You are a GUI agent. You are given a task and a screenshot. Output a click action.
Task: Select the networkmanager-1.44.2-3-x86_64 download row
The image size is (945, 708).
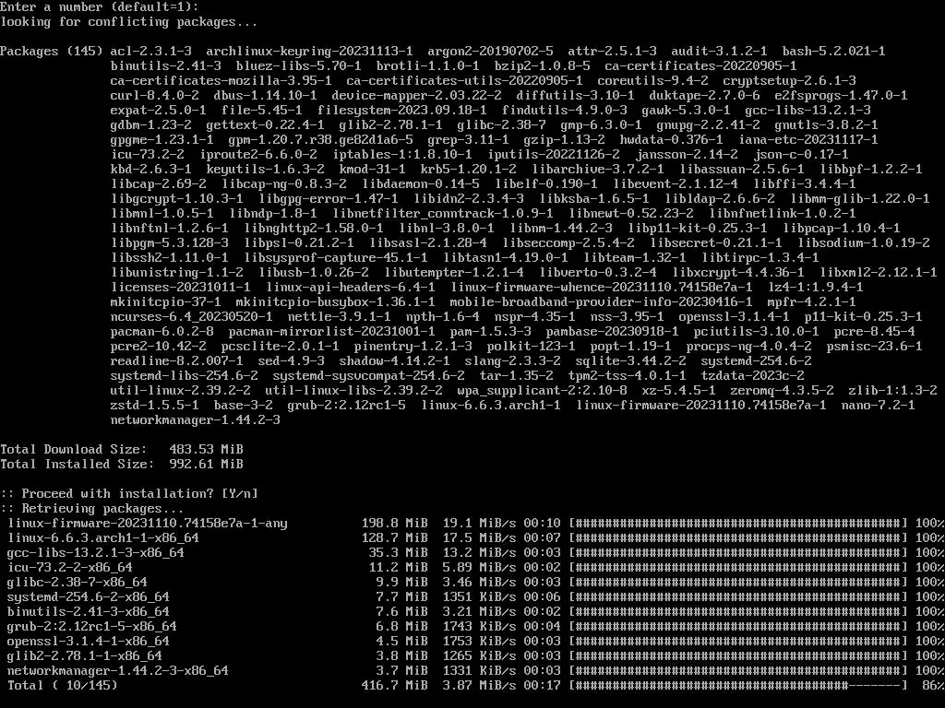pyautogui.click(x=472, y=671)
